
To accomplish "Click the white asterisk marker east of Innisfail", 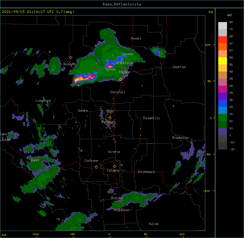I will tap(142, 86).
